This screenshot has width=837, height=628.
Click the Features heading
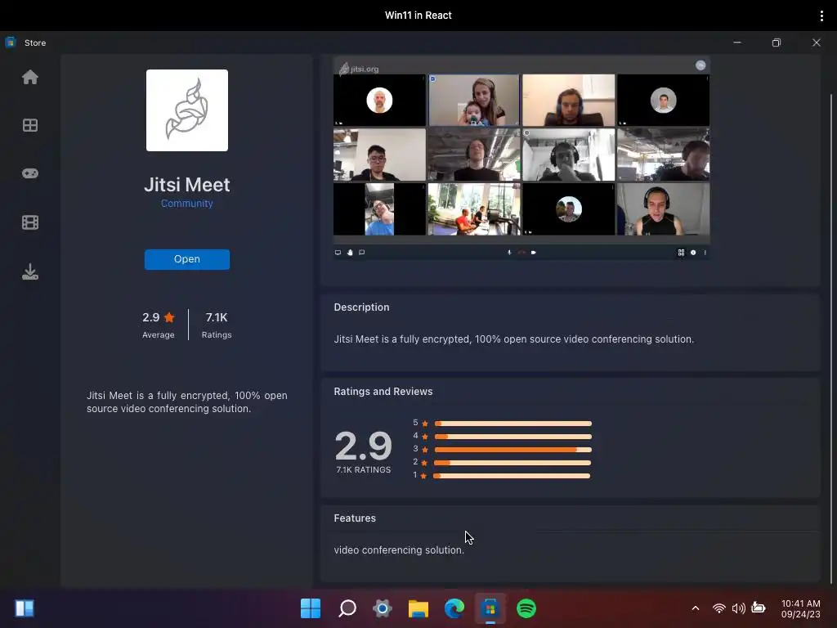(x=355, y=518)
